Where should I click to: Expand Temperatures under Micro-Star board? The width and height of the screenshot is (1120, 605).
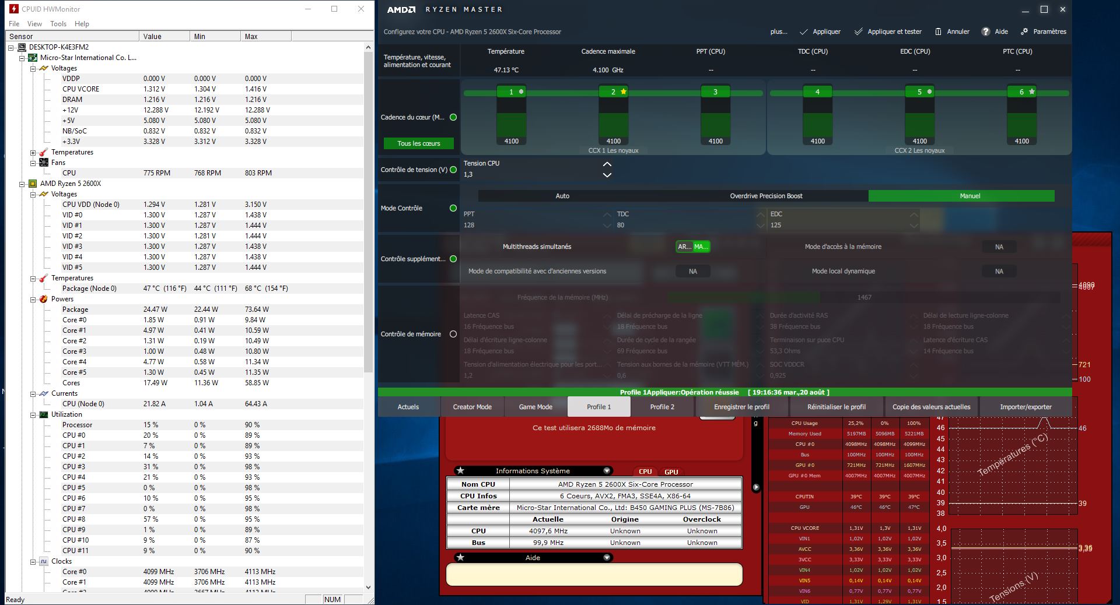point(33,152)
